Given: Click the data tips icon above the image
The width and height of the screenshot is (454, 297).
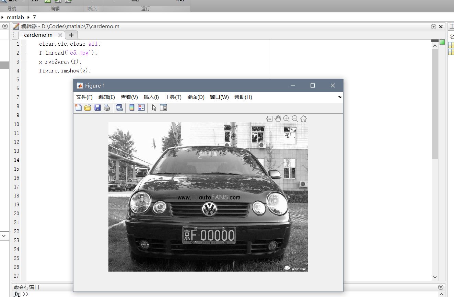Looking at the screenshot, I should pos(269,118).
